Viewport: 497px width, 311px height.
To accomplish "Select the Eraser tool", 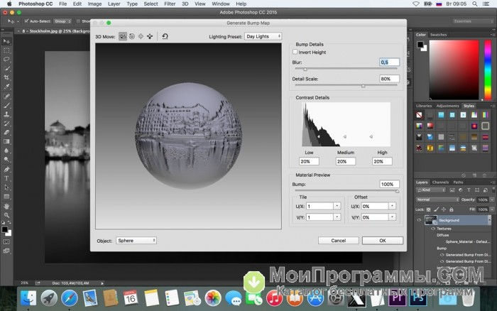I will tap(6, 133).
